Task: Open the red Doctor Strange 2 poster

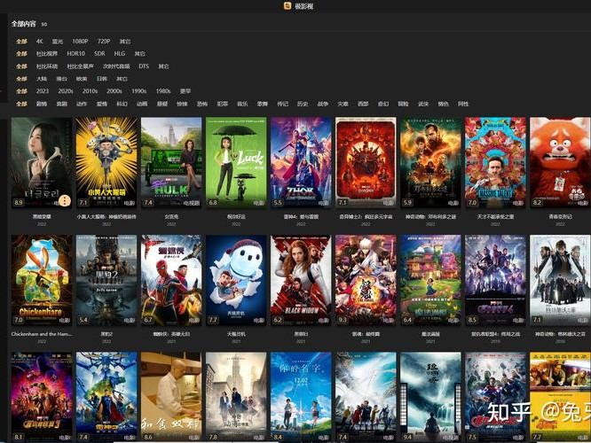Action: (366, 162)
